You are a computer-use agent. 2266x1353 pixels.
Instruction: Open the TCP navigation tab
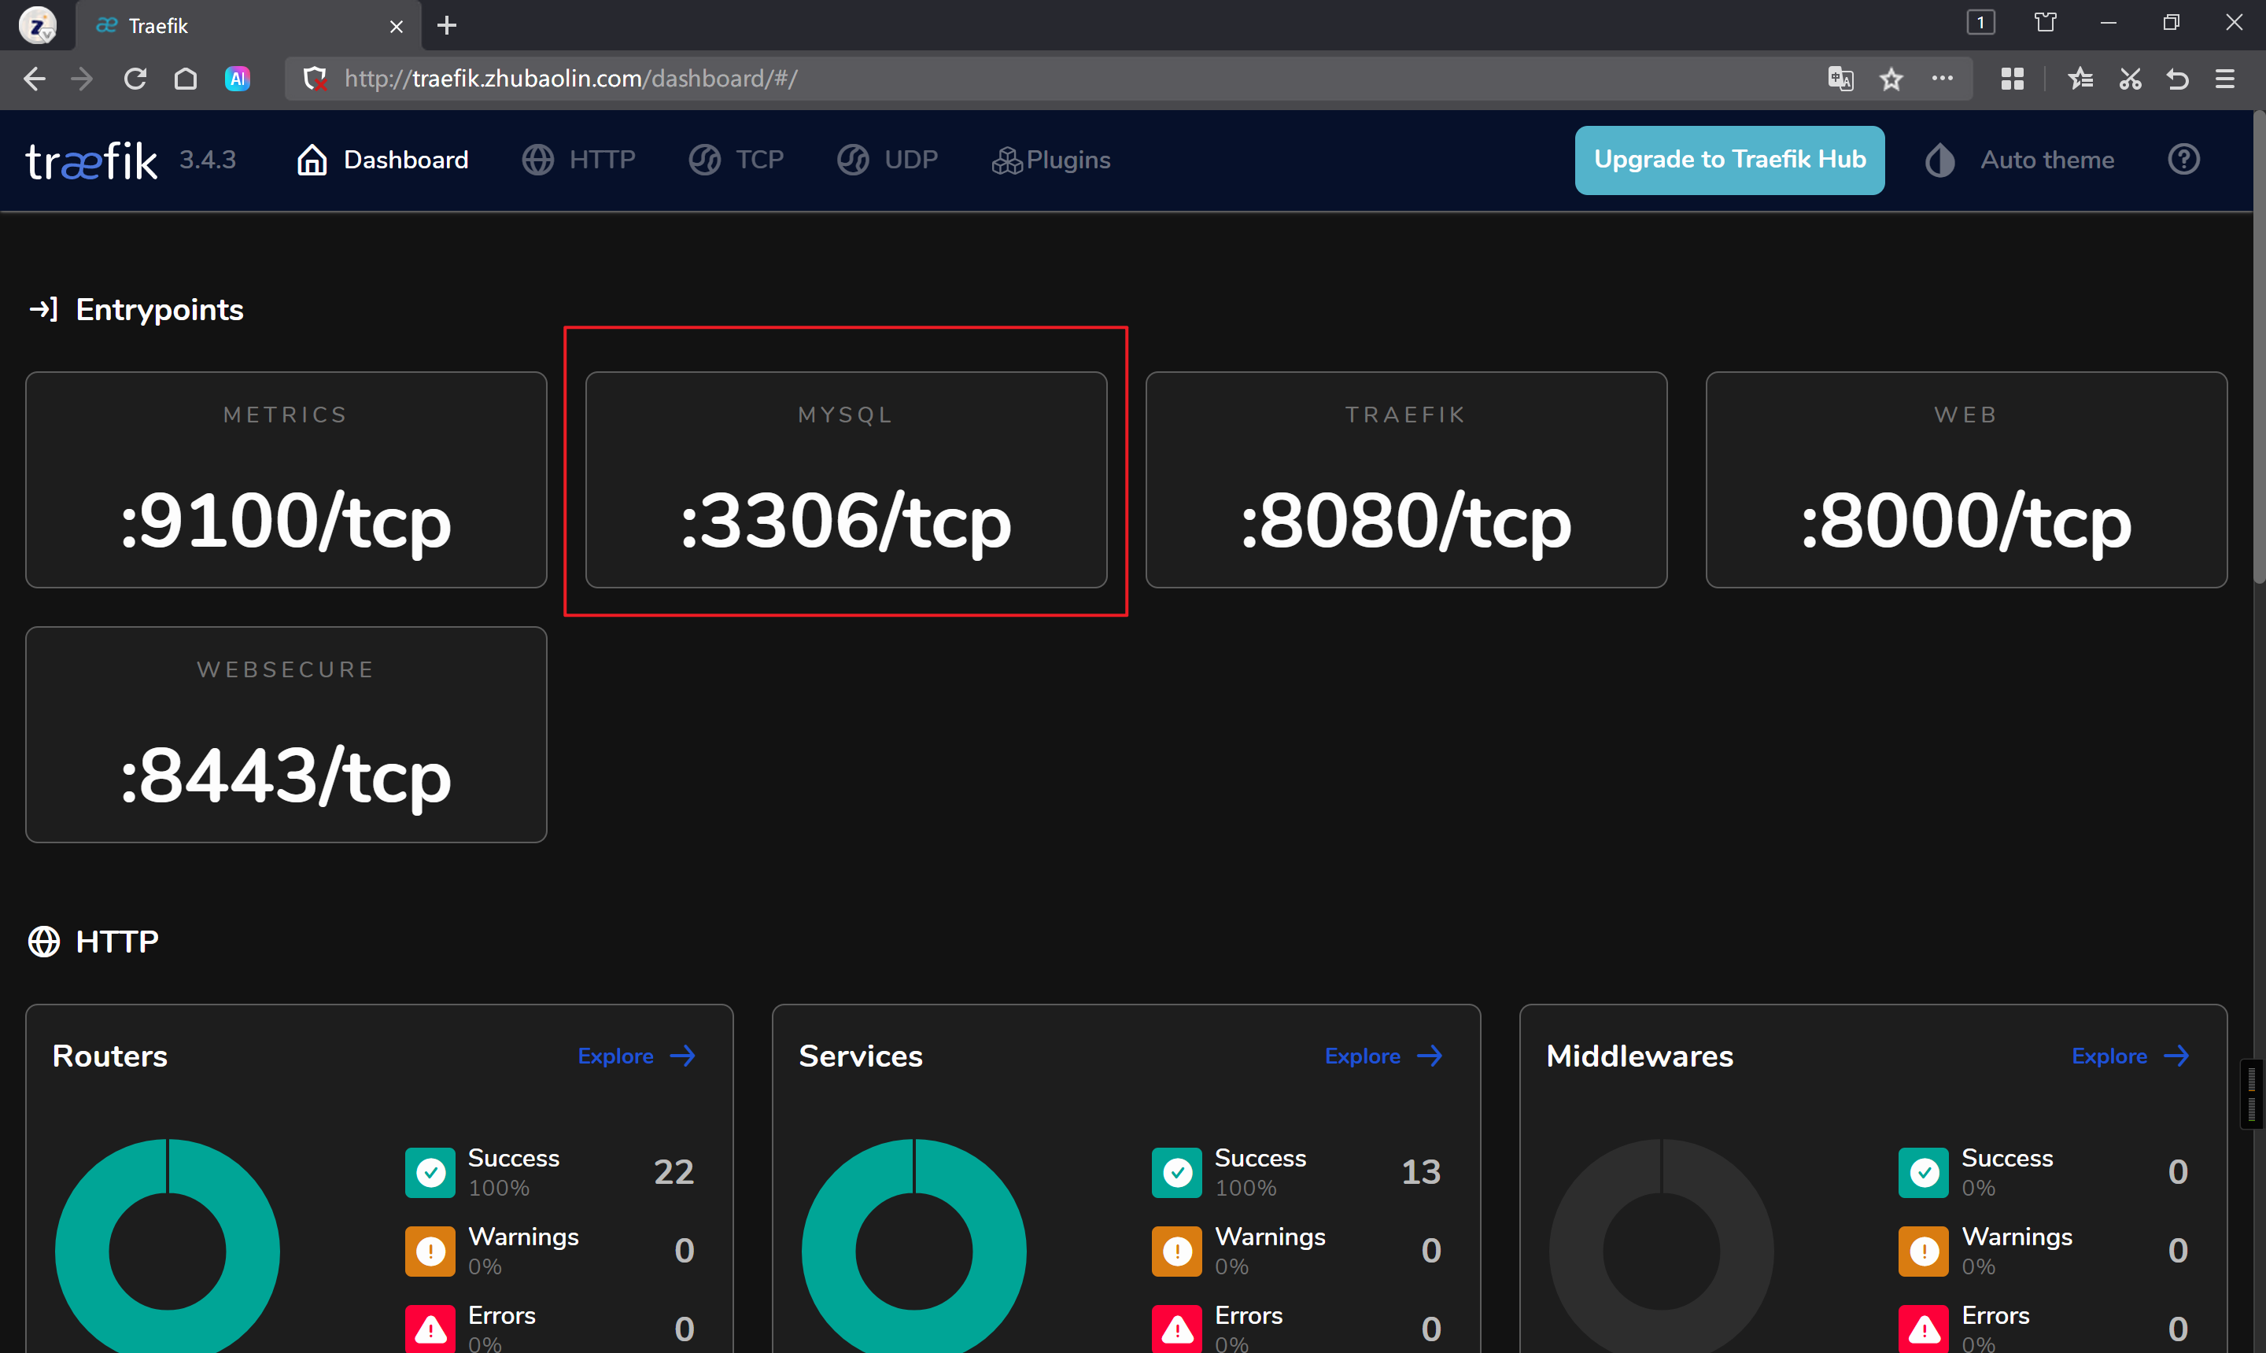[x=736, y=160]
